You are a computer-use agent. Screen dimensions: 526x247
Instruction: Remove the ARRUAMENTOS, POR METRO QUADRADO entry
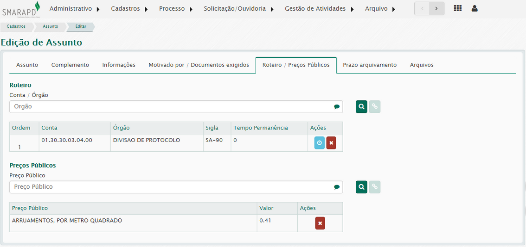320,223
